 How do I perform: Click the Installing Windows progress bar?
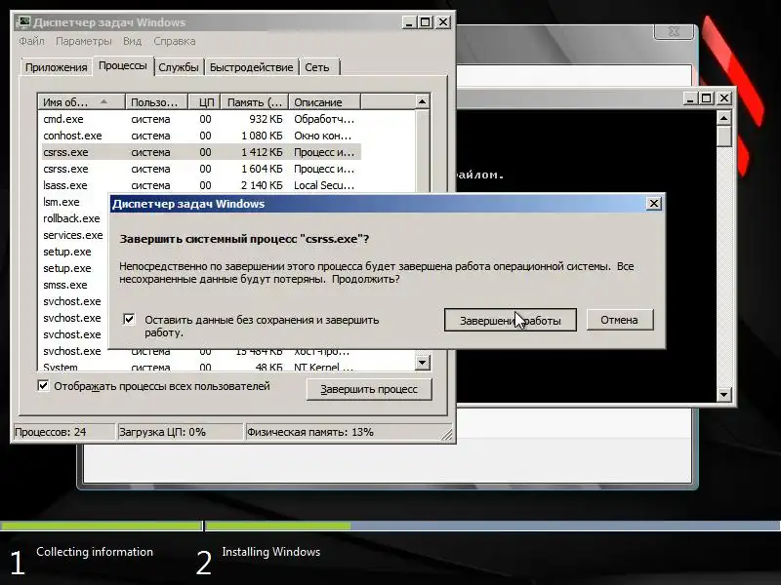coord(493,526)
